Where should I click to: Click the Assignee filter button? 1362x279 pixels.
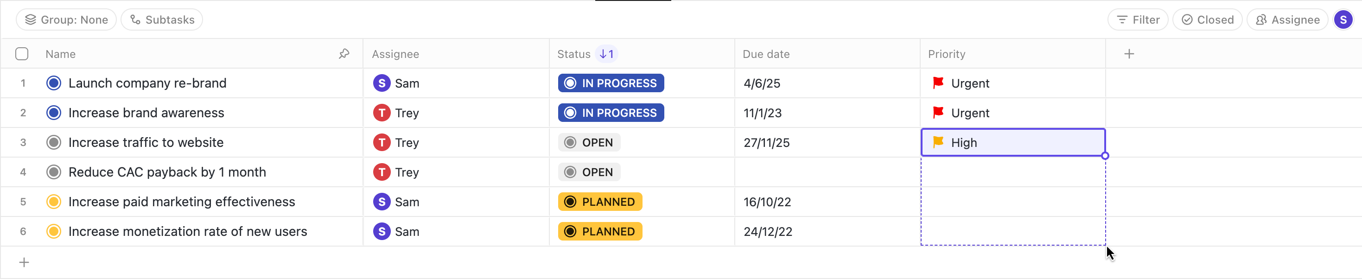tap(1287, 20)
